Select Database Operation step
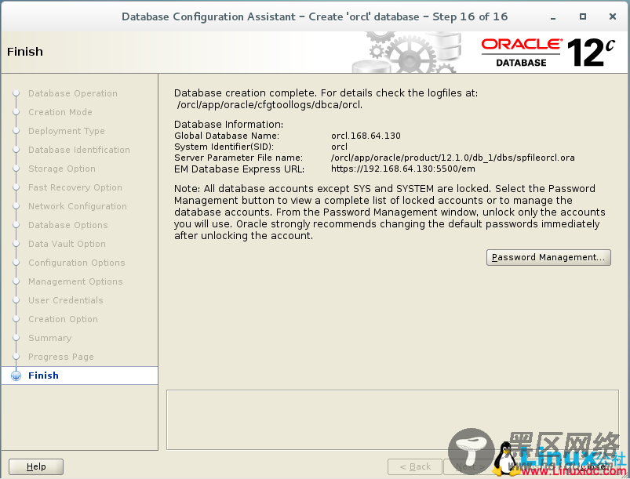The height and width of the screenshot is (479, 630). (73, 93)
